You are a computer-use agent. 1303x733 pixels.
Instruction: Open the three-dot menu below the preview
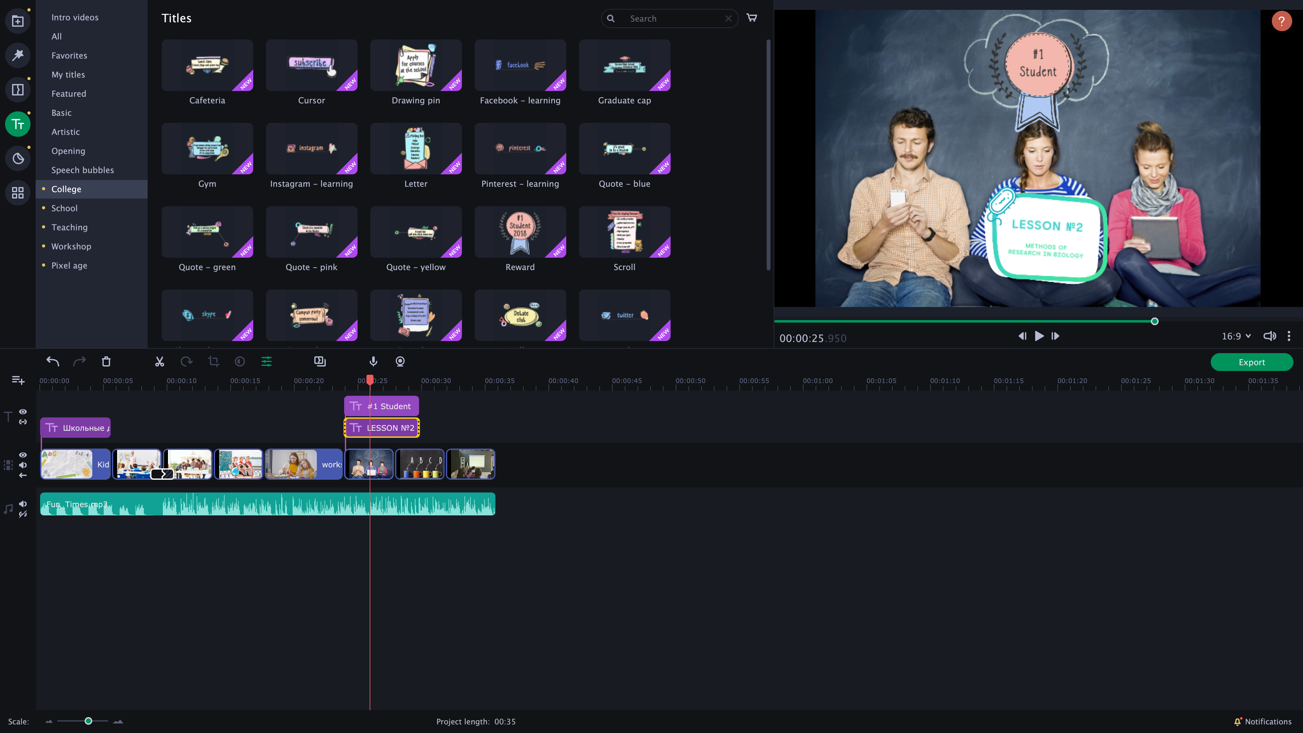pos(1289,335)
